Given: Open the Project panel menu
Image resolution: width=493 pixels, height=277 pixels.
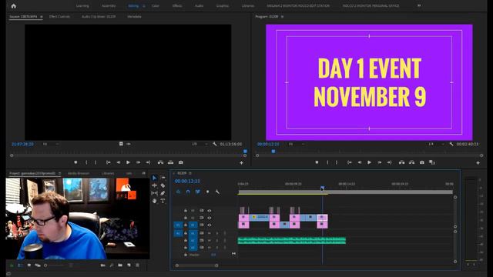Looking at the screenshot, I should pyautogui.click(x=59, y=173).
